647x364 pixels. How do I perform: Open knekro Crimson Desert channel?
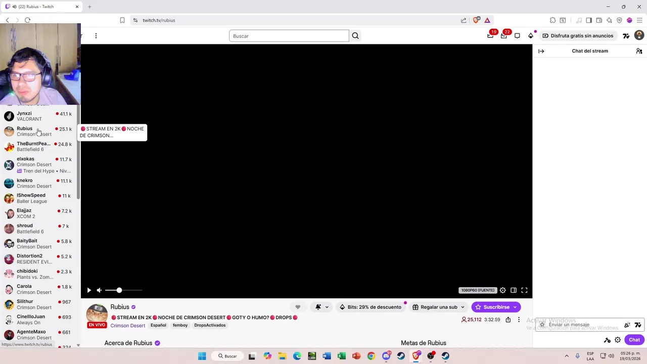38,183
